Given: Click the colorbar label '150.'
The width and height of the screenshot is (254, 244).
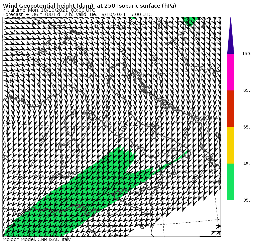Looking at the screenshot, I should point(247,54).
